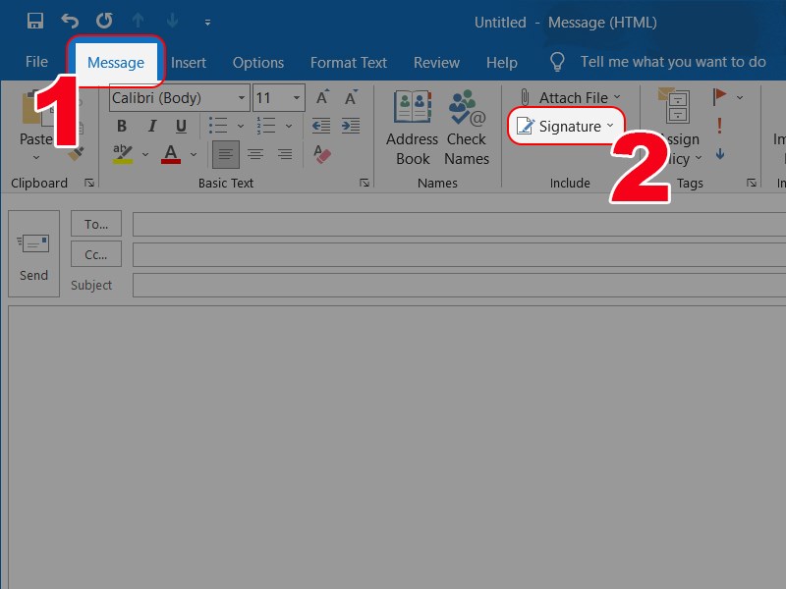Viewport: 786px width, 589px height.
Task: Switch to the Review tab
Action: tap(436, 63)
